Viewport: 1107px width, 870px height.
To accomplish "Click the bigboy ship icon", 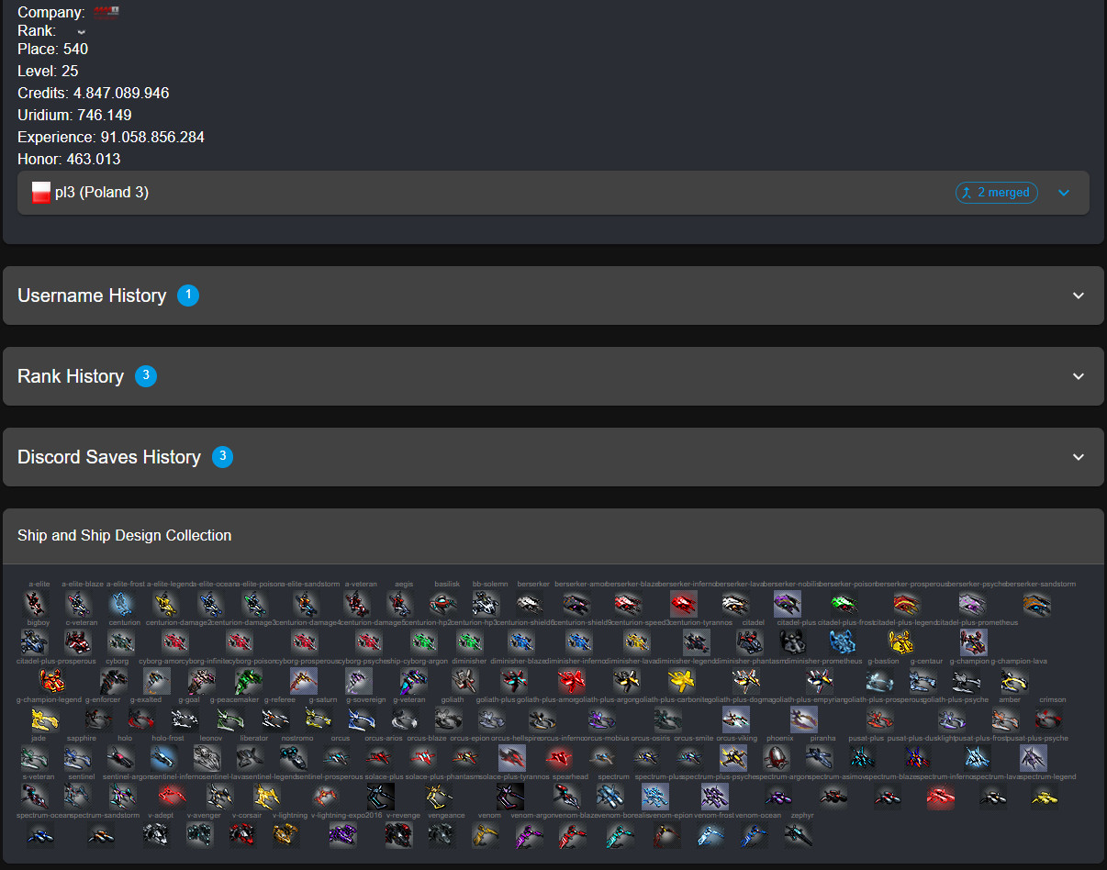I will [x=35, y=641].
